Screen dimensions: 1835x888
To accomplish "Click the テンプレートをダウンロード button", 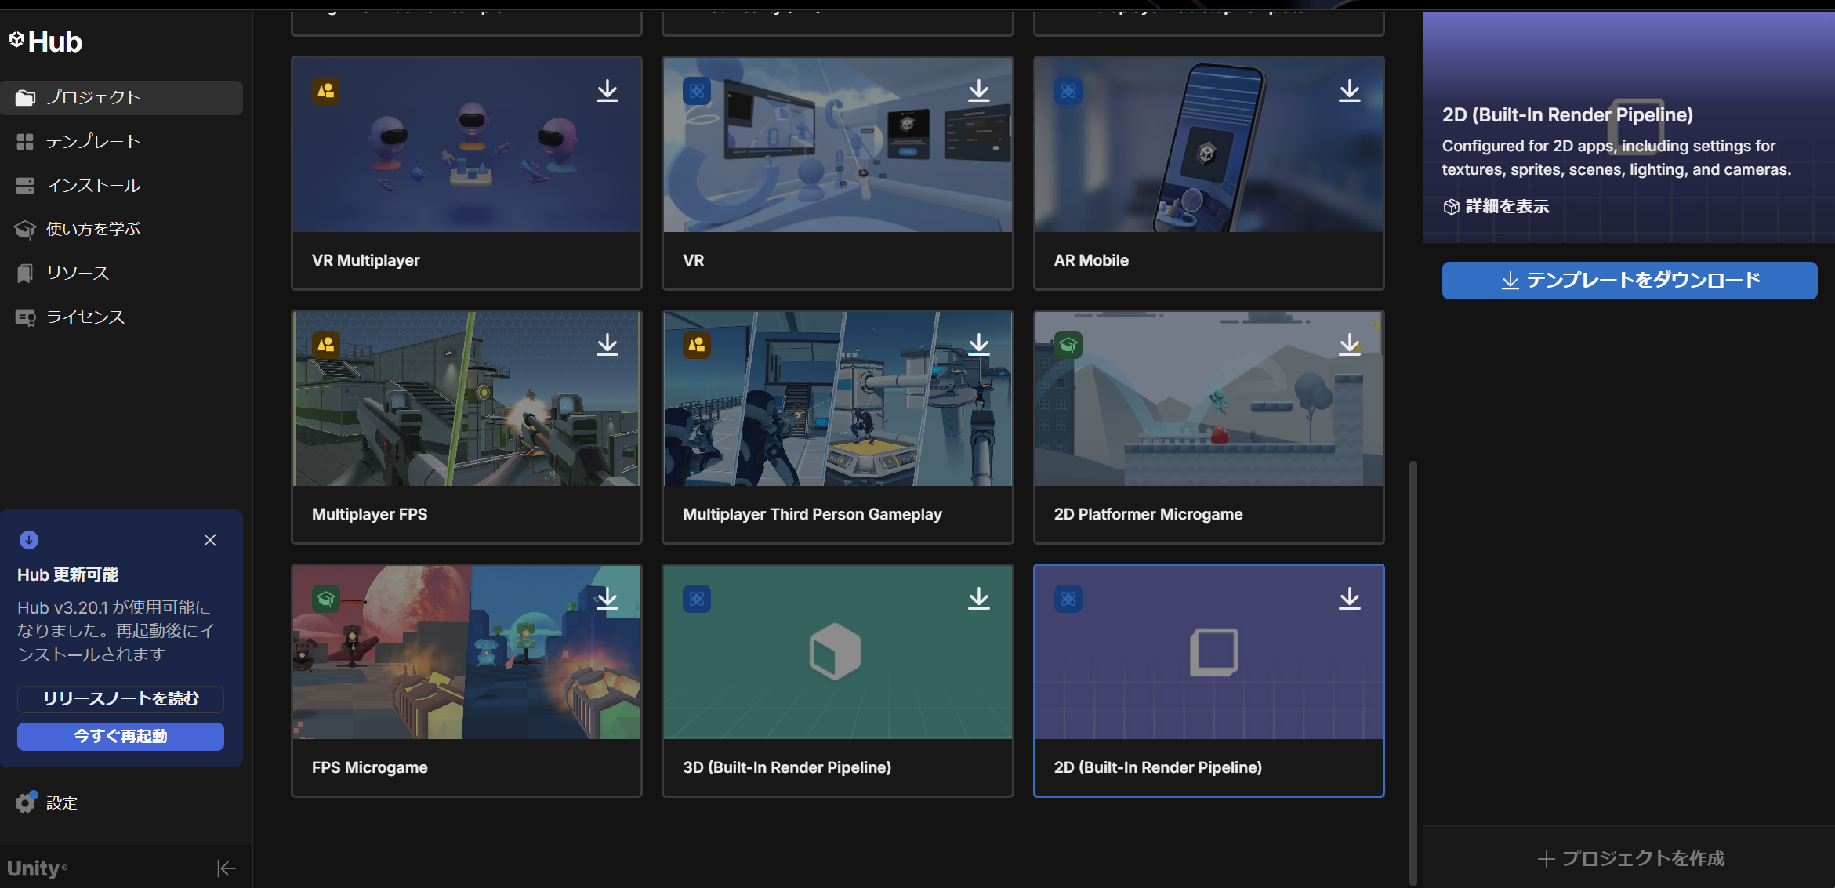I will pos(1630,281).
